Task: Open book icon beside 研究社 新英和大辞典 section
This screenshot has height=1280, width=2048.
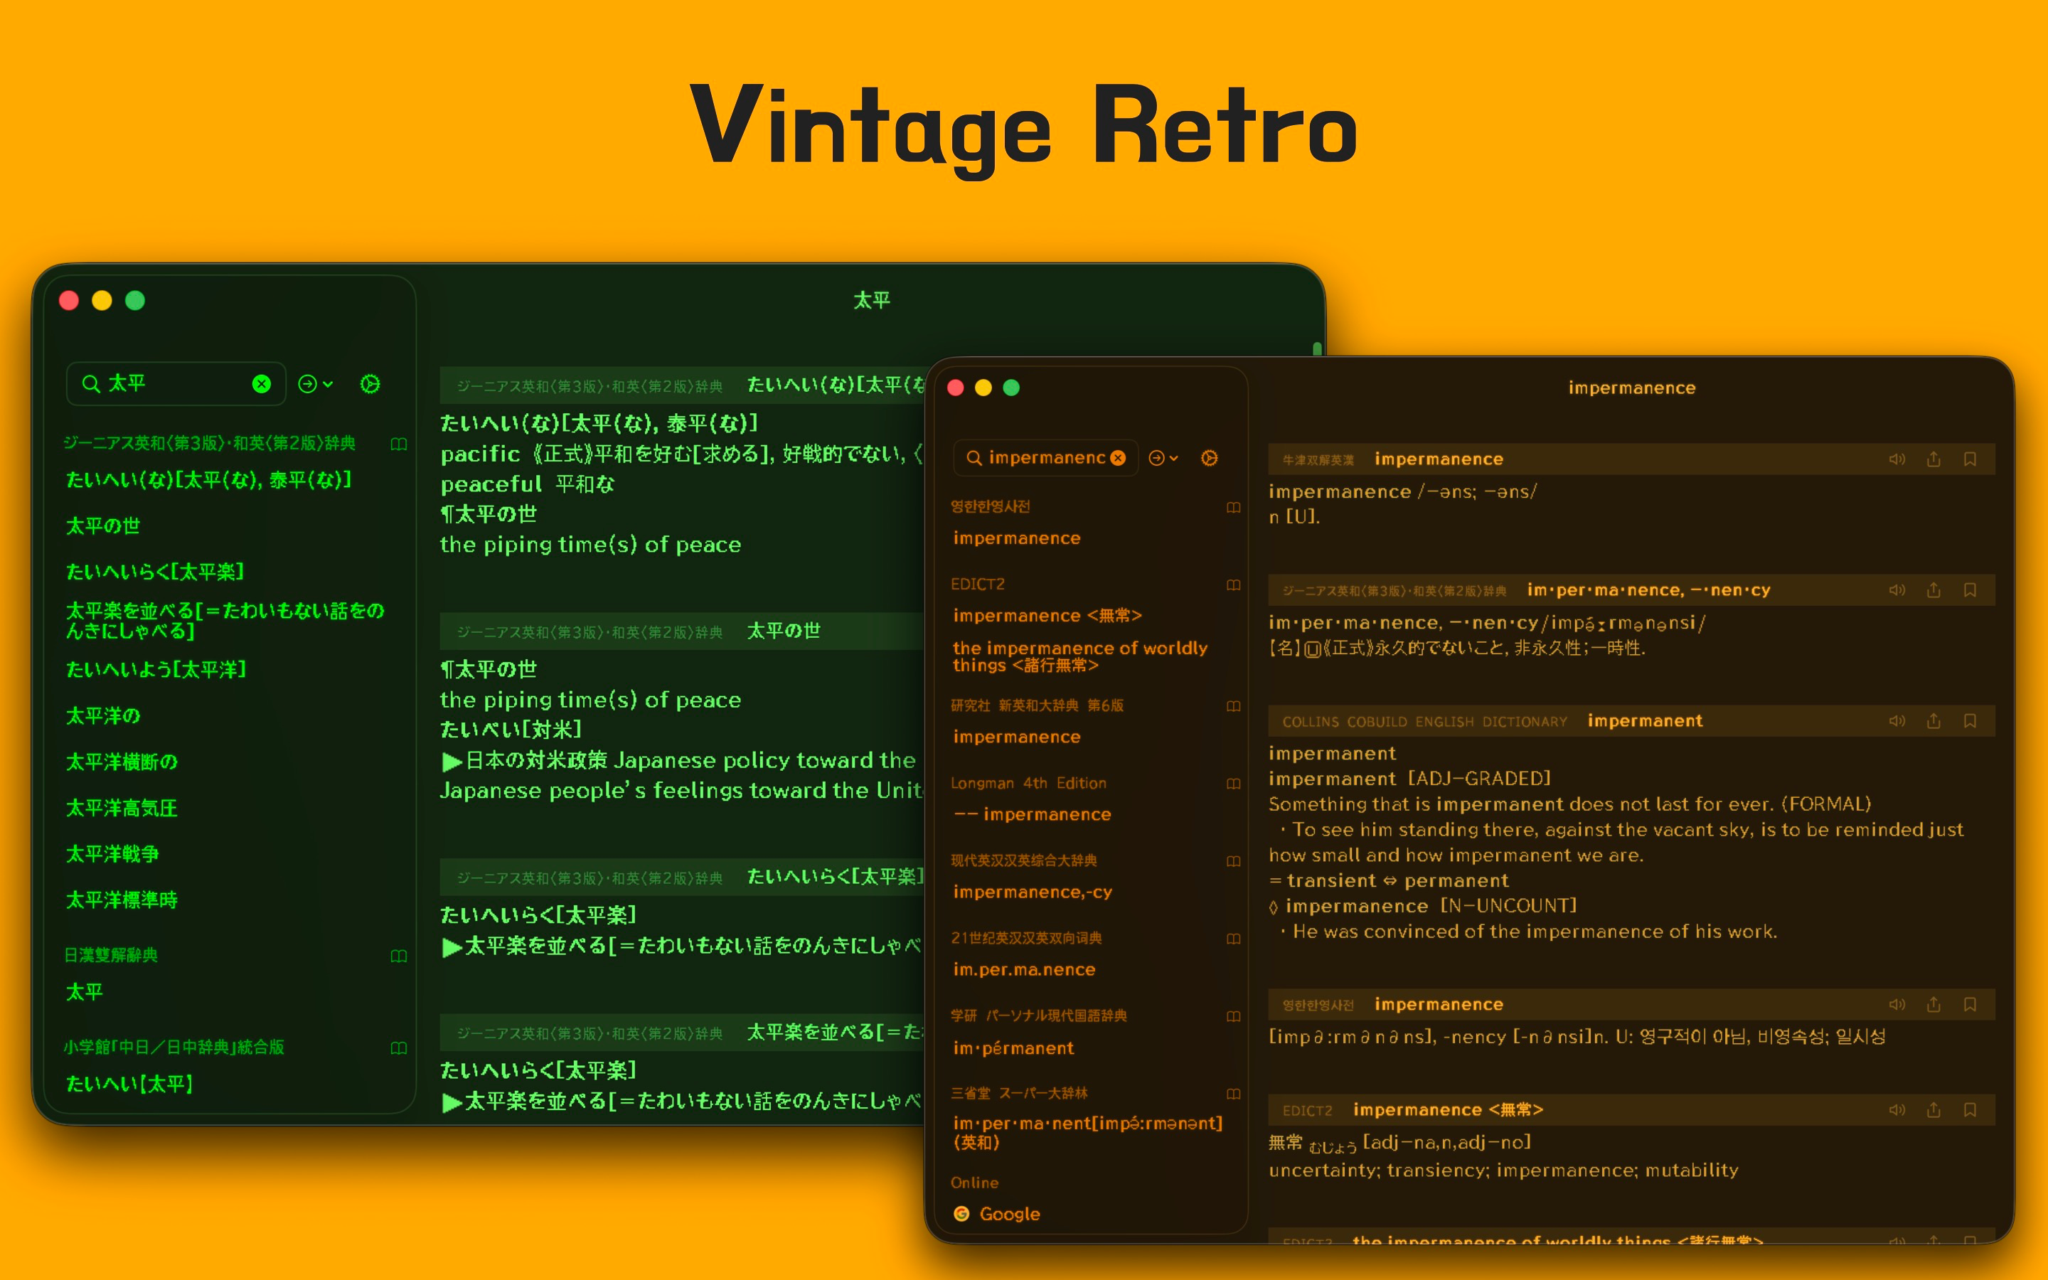Action: [1233, 706]
